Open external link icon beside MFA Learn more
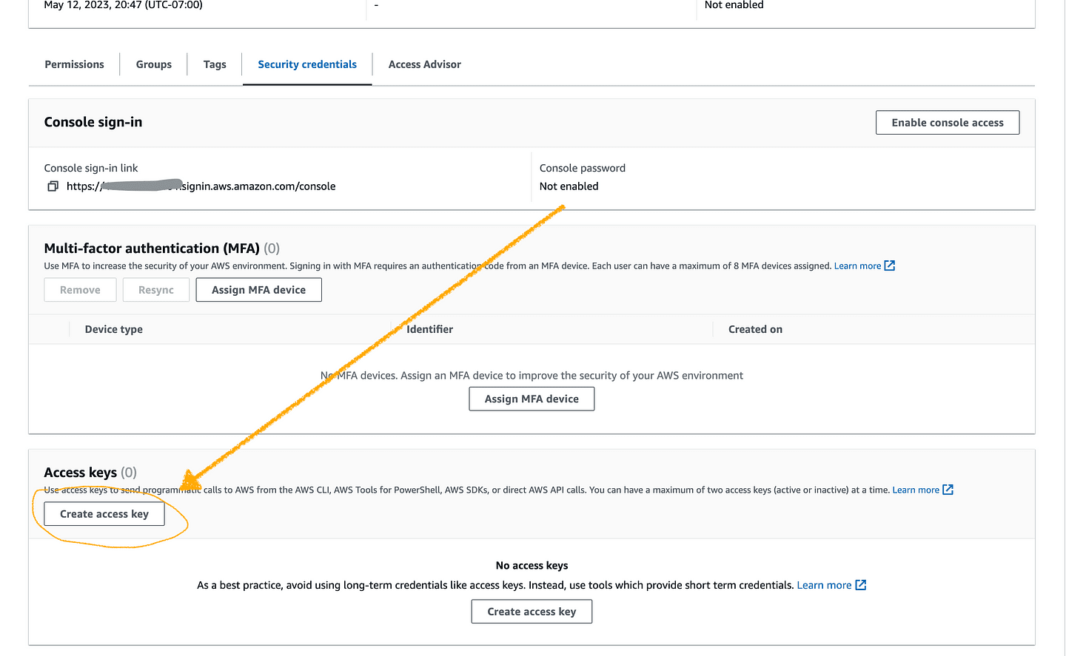 pyautogui.click(x=890, y=266)
